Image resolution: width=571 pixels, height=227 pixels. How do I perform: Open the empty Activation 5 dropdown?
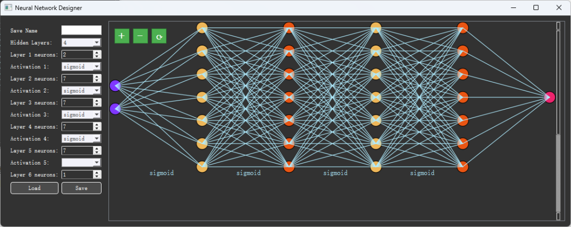coord(81,162)
